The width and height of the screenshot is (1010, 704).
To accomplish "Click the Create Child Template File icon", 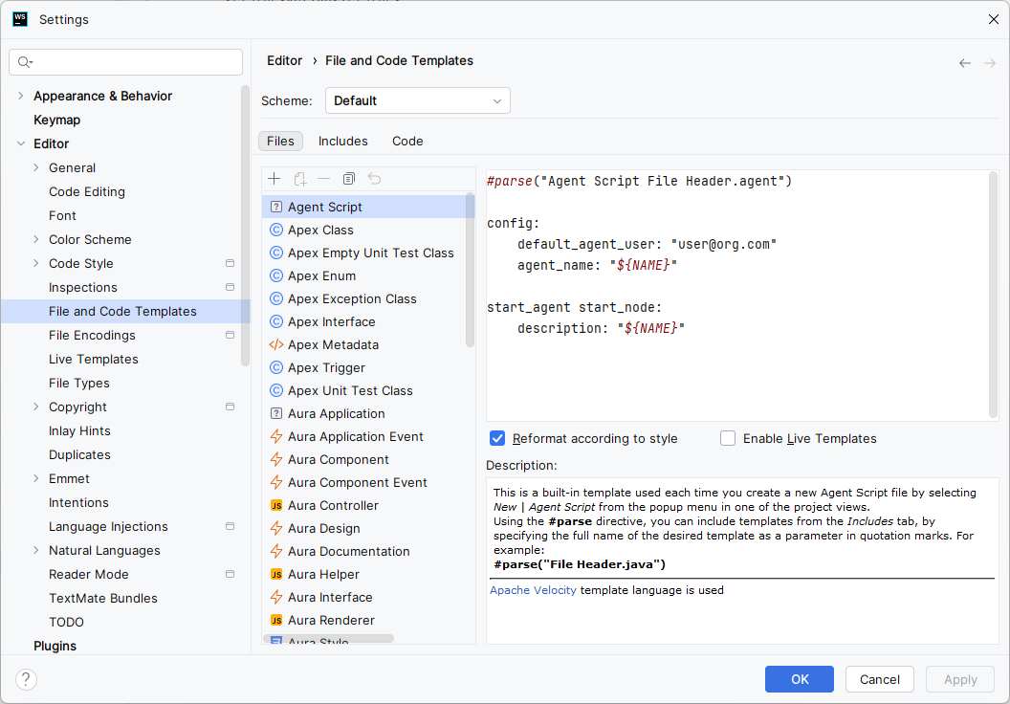I will (299, 179).
